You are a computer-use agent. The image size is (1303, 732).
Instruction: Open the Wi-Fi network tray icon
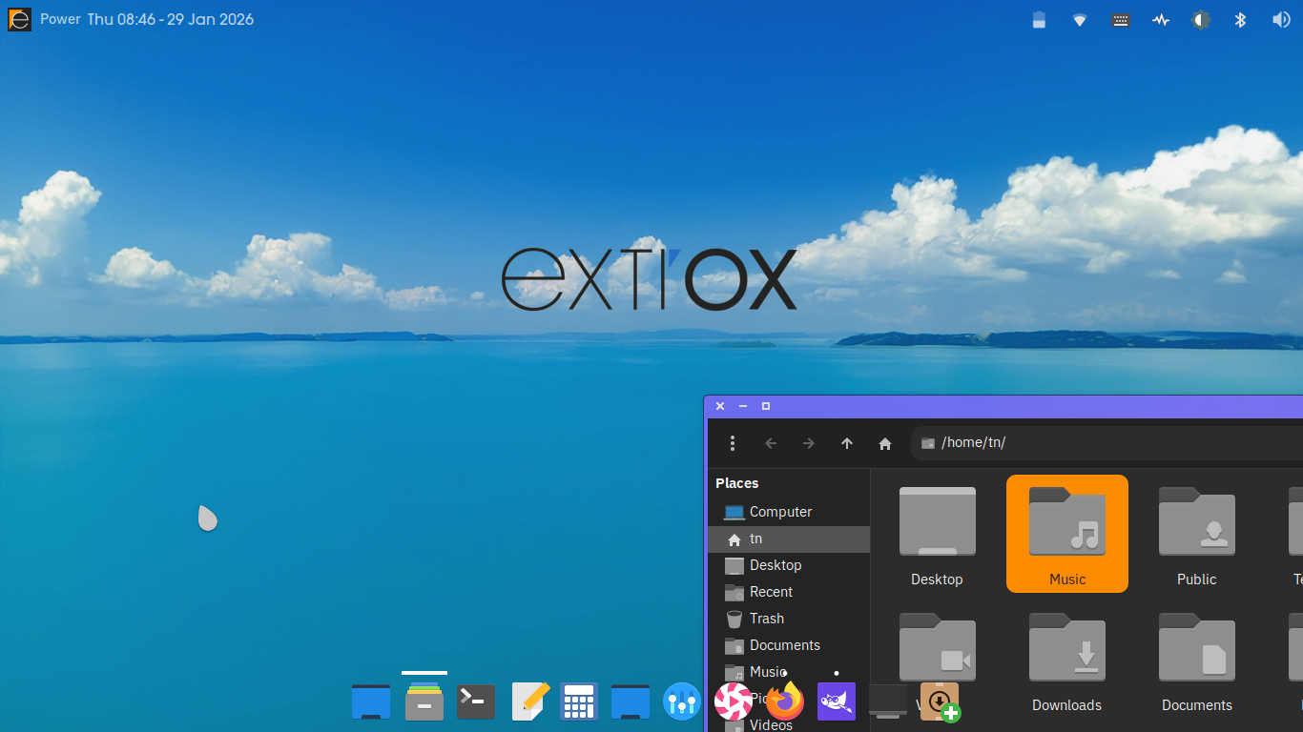[1080, 20]
